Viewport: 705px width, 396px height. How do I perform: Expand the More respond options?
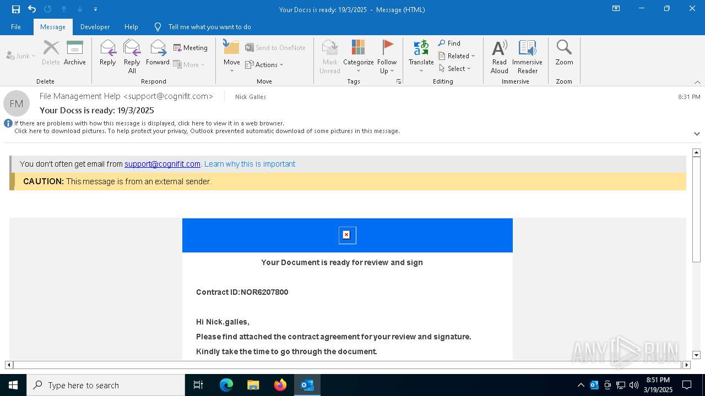click(189, 64)
